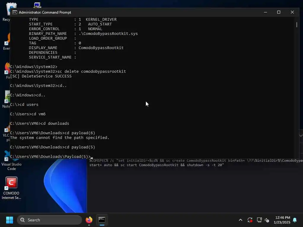Click the Command Prompt vertical scrollbar thumb

click(296, 25)
